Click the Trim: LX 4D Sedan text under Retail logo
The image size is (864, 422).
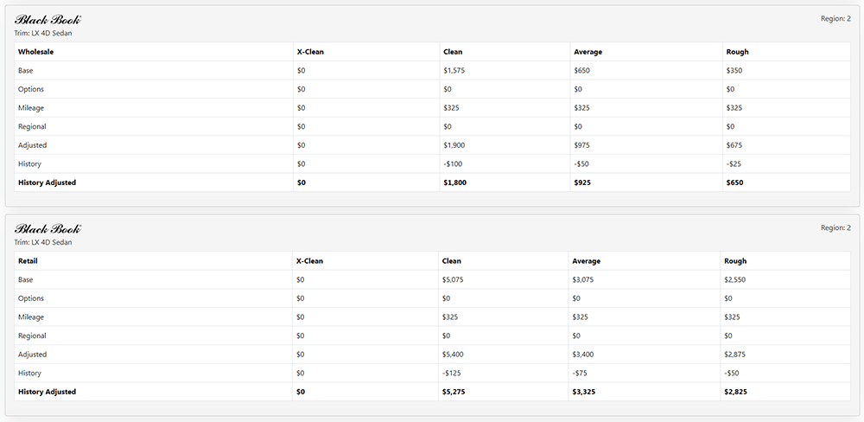click(43, 243)
